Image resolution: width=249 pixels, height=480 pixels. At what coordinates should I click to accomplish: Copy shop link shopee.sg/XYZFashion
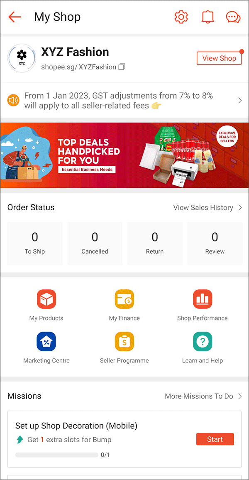[x=122, y=67]
